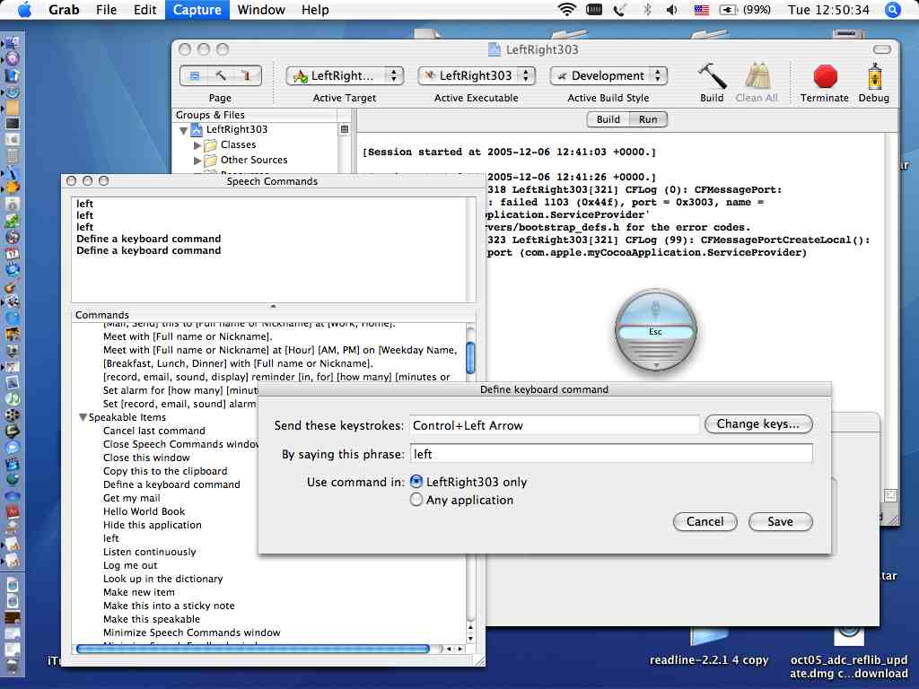Select the rightmost Page segment
Screen dimensions: 919x689
pyautogui.click(x=247, y=75)
